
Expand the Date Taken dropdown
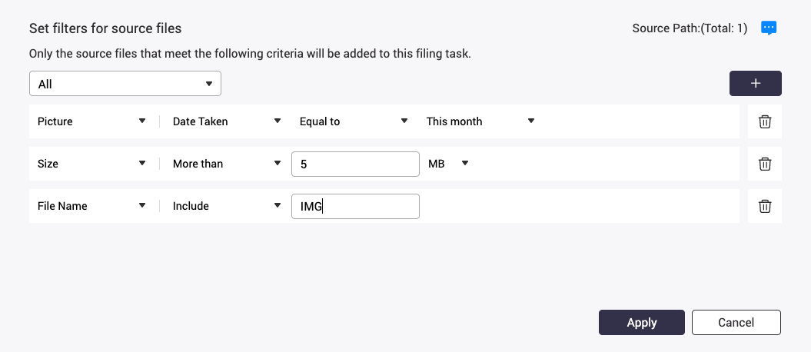tap(226, 121)
